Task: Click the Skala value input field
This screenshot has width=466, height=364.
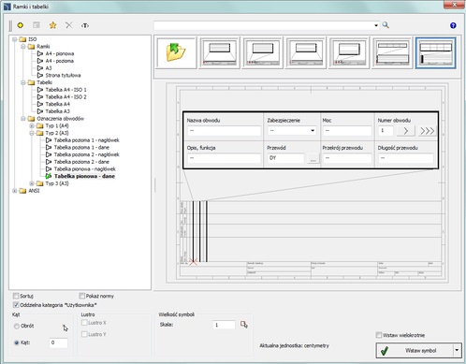Action: 224,325
